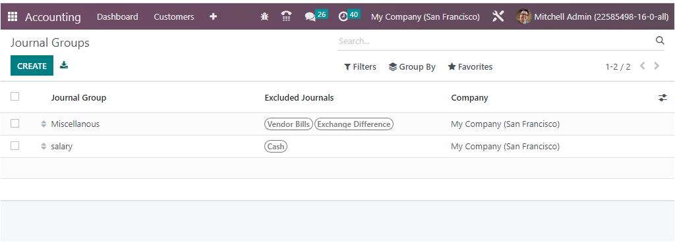Click the download export icon beside Create

[x=64, y=65]
